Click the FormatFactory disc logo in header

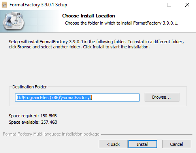tap(14, 21)
